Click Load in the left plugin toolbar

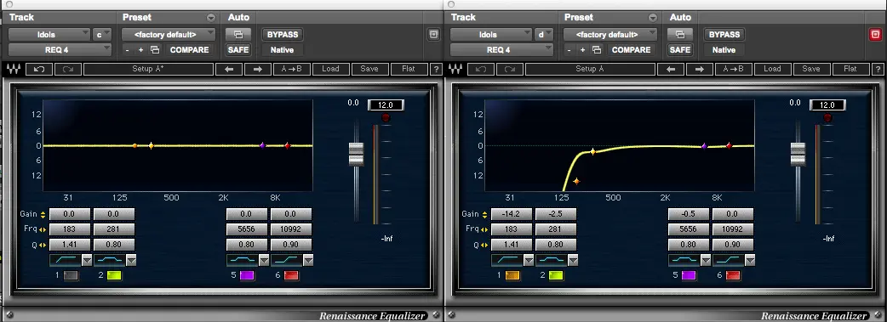point(330,69)
